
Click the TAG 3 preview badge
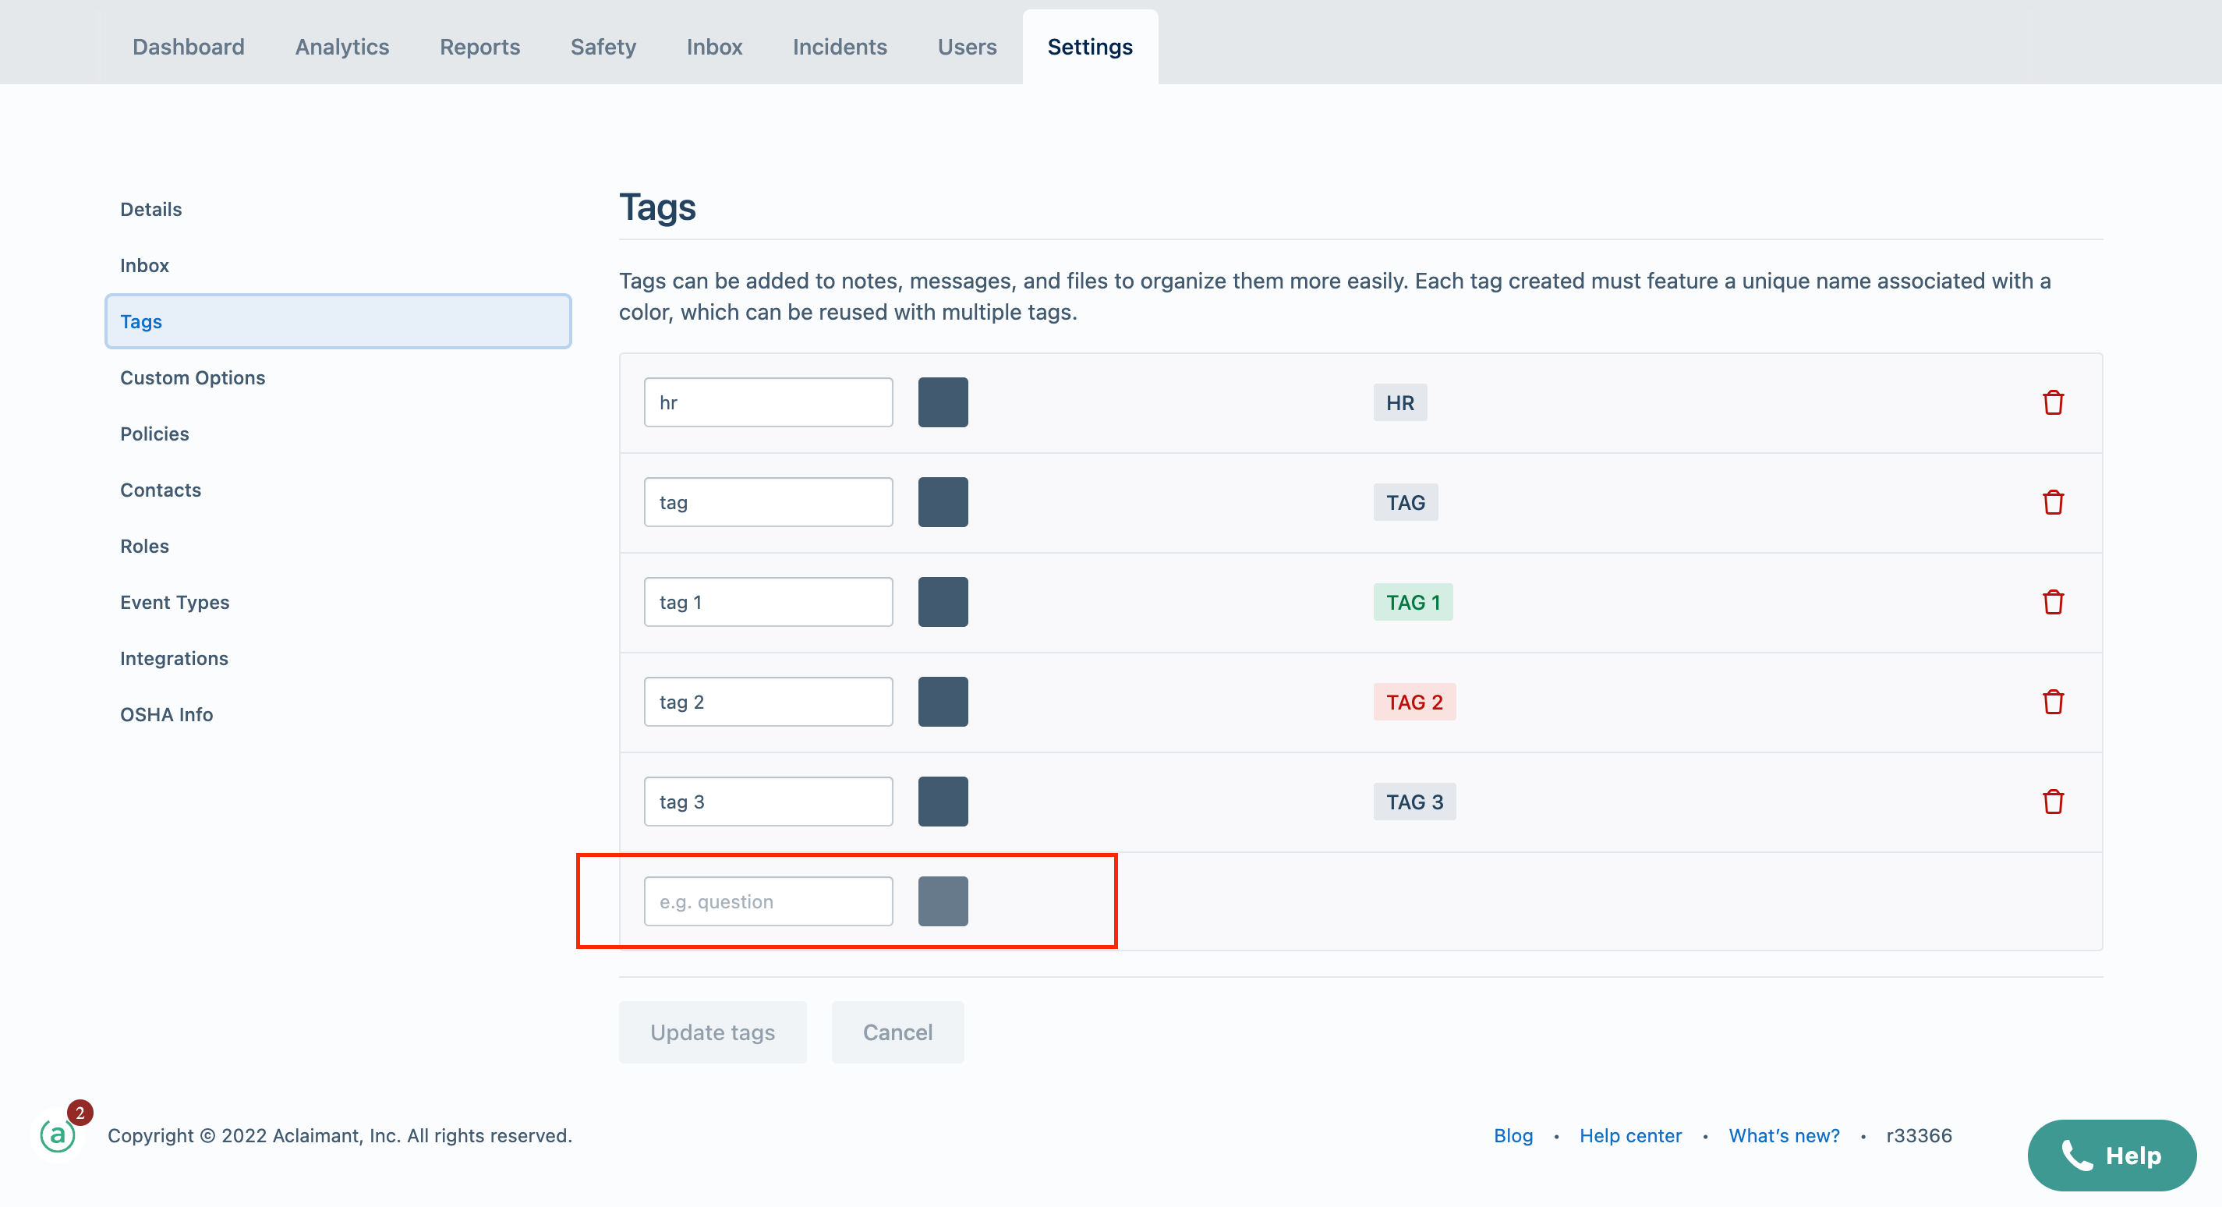pyautogui.click(x=1414, y=802)
